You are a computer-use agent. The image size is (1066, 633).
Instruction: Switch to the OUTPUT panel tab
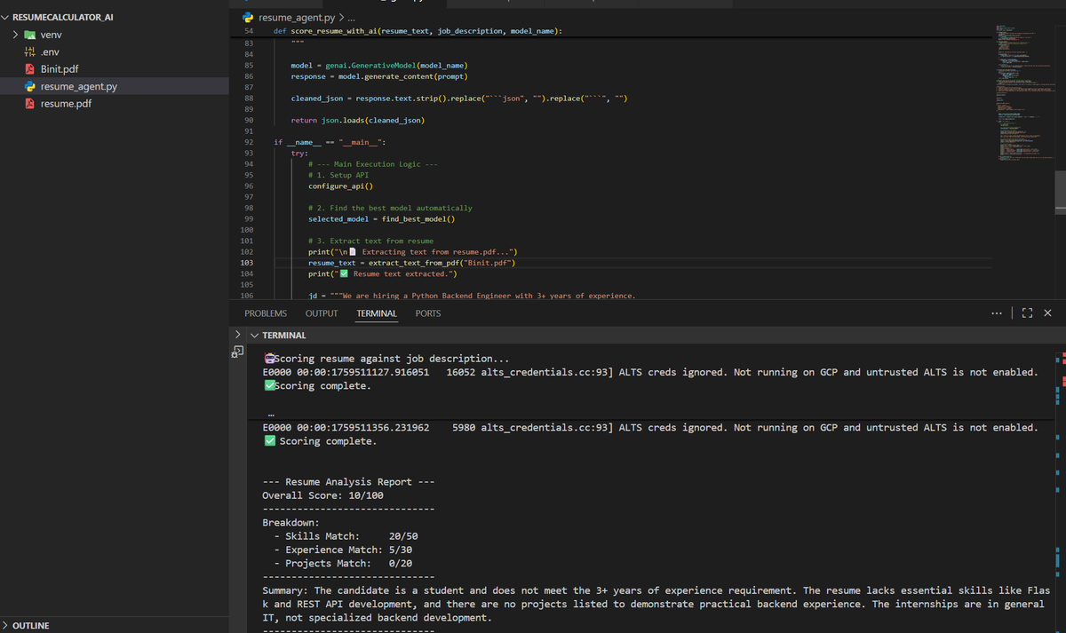click(x=322, y=313)
